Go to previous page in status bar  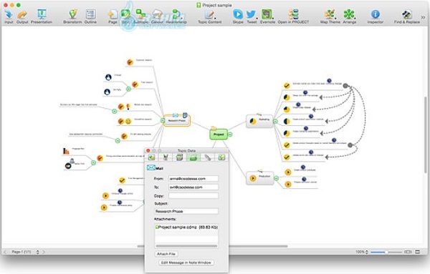click(x=5, y=252)
